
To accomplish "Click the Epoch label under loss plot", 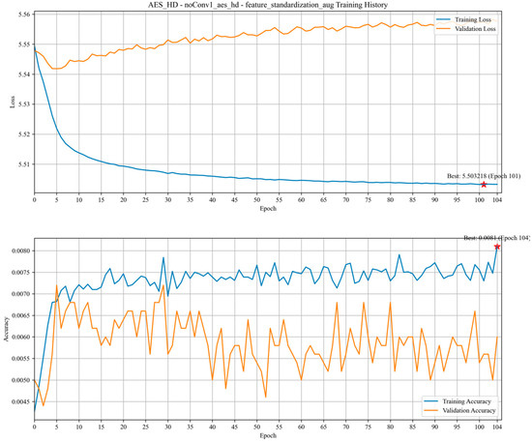I will pos(268,208).
